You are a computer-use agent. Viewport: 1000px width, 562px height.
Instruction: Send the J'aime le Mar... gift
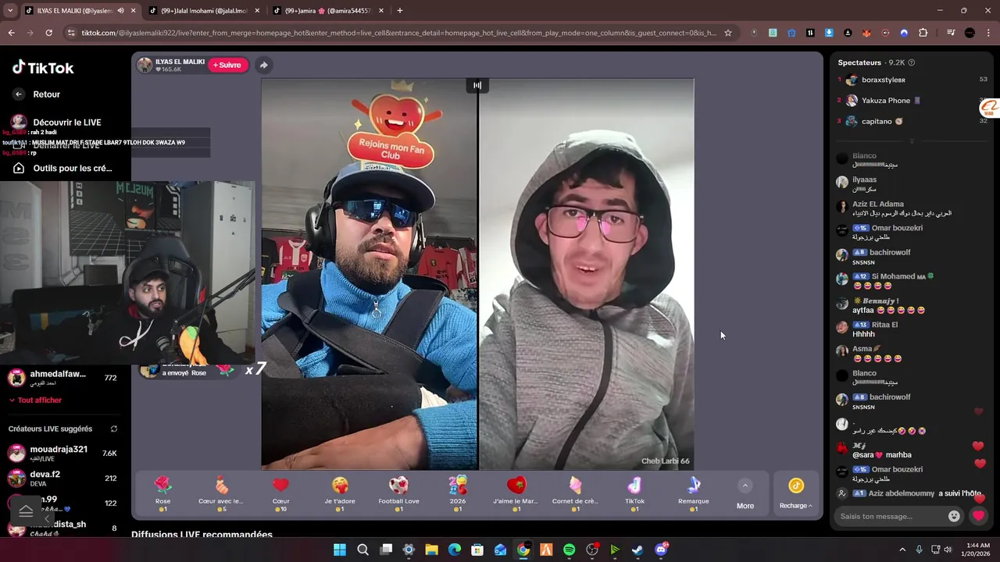pyautogui.click(x=516, y=493)
